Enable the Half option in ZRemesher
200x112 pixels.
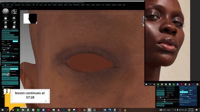click(172, 95)
